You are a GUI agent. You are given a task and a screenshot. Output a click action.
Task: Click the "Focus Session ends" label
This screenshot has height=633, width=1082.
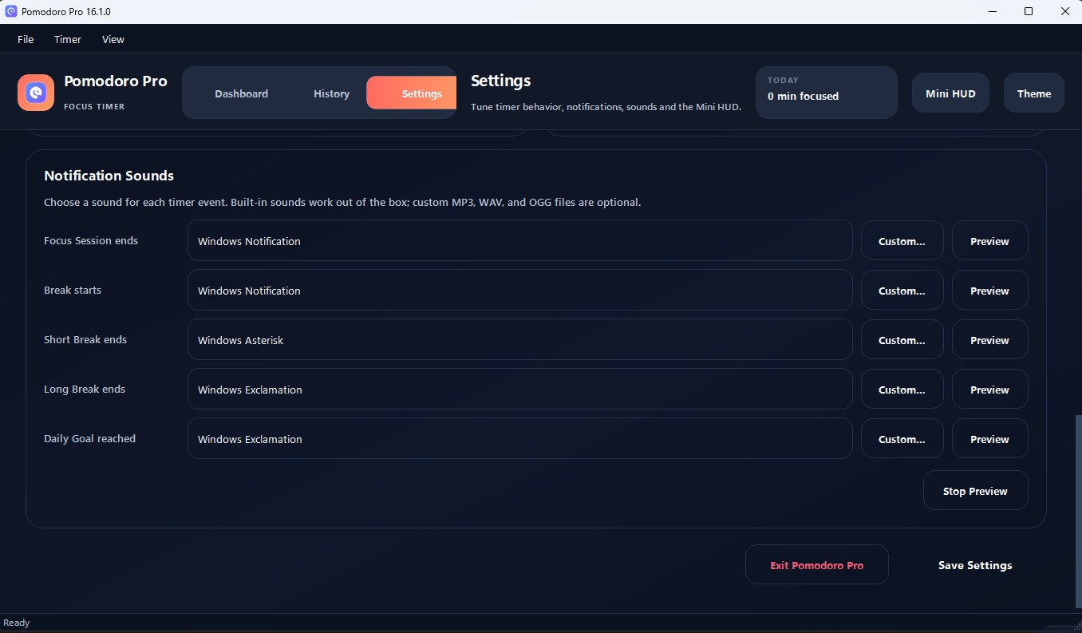(x=91, y=241)
